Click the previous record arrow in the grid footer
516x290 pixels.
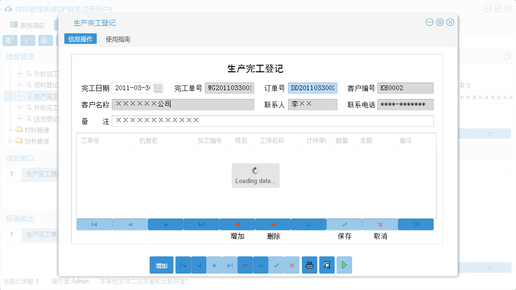(x=130, y=224)
